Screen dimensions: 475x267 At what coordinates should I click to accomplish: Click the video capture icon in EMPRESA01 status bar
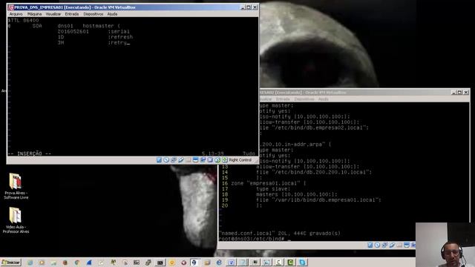tap(203, 160)
